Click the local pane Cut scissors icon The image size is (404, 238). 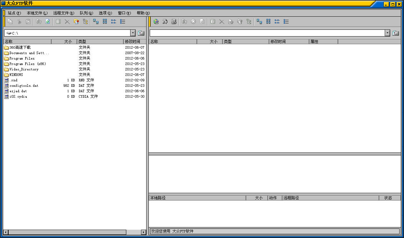click(x=19, y=21)
